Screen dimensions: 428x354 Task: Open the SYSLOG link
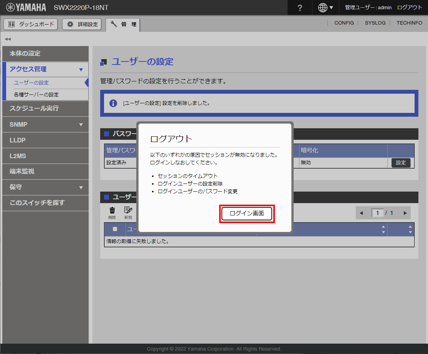pos(375,23)
